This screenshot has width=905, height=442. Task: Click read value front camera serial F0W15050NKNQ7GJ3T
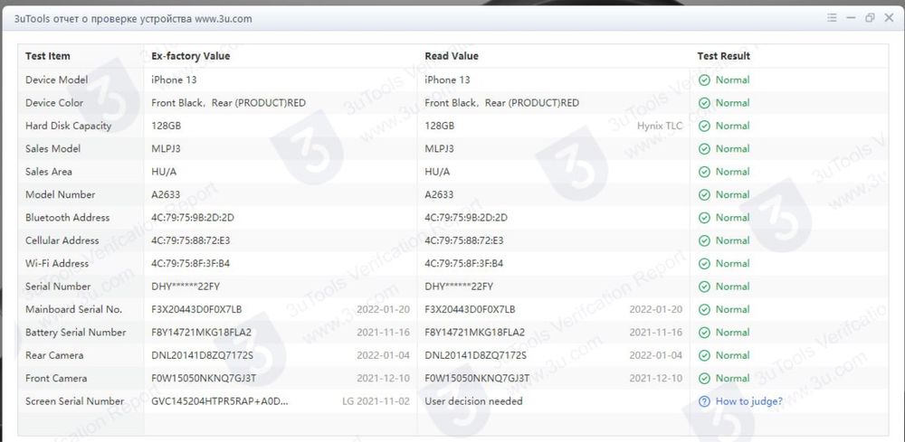coord(477,379)
